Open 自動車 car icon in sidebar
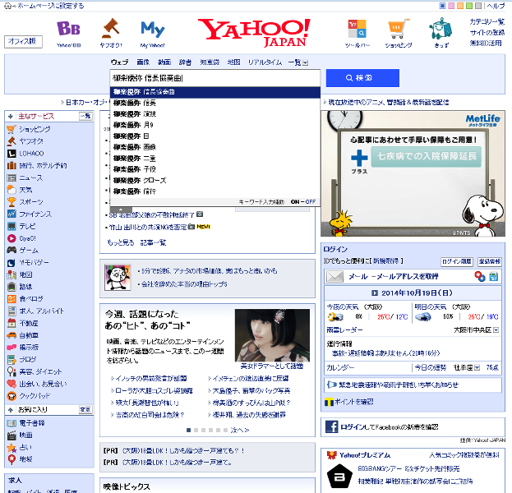The image size is (512, 493). [x=12, y=335]
